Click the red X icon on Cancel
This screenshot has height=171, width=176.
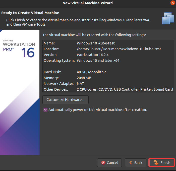coord(103,162)
